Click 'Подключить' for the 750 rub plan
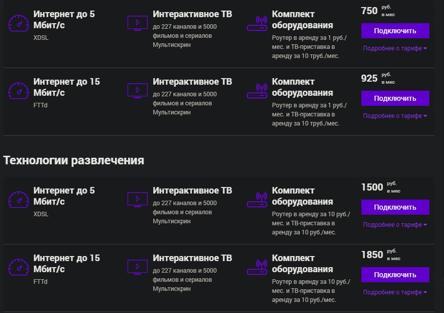 (395, 31)
